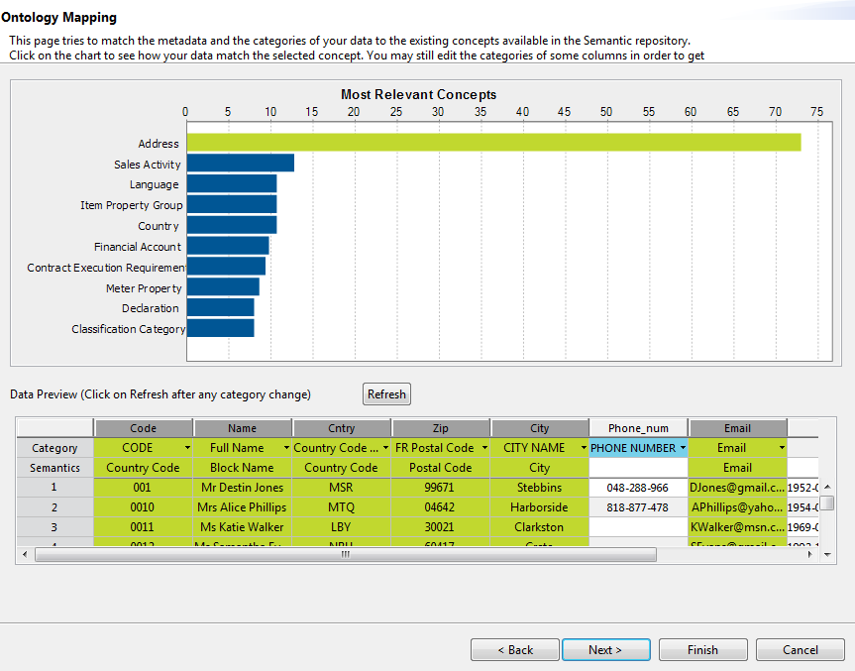Screen dimensions: 855x671
Task: Open the CODE category dropdown
Action: point(187,448)
